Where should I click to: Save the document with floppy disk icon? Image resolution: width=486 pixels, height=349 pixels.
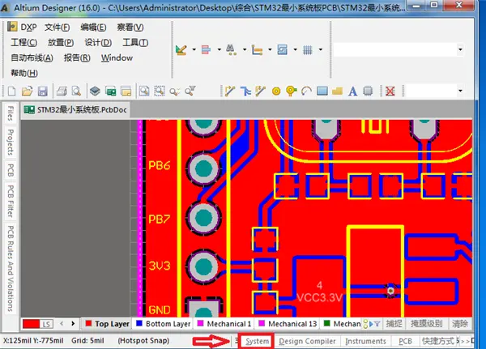[42, 92]
